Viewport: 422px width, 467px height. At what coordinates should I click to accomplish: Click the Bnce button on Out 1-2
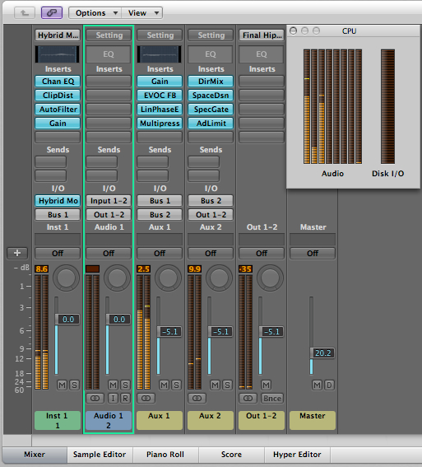(x=272, y=398)
